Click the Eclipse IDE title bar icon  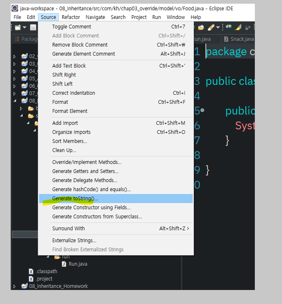coord(15,8)
